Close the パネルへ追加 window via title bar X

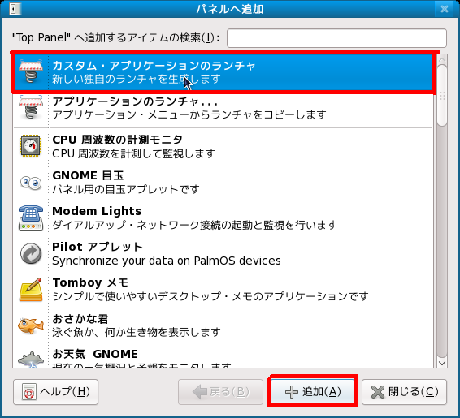[445, 9]
